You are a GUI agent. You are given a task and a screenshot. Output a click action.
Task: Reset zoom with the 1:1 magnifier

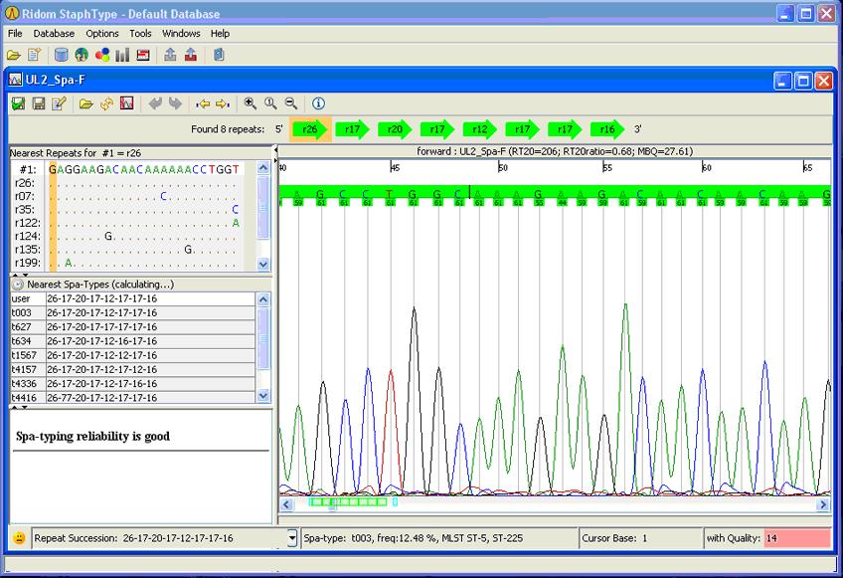(270, 103)
